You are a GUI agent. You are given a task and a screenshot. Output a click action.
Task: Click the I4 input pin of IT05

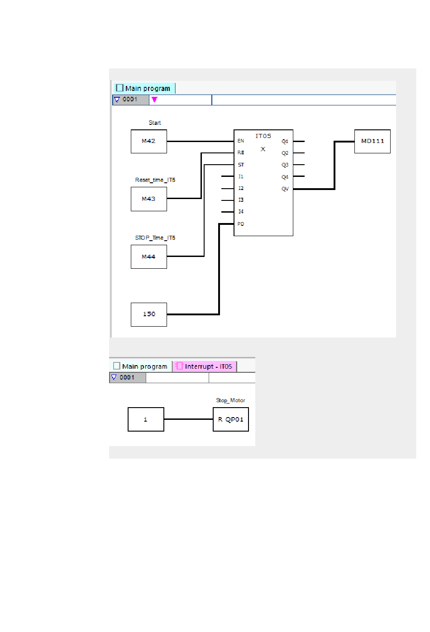(x=241, y=212)
